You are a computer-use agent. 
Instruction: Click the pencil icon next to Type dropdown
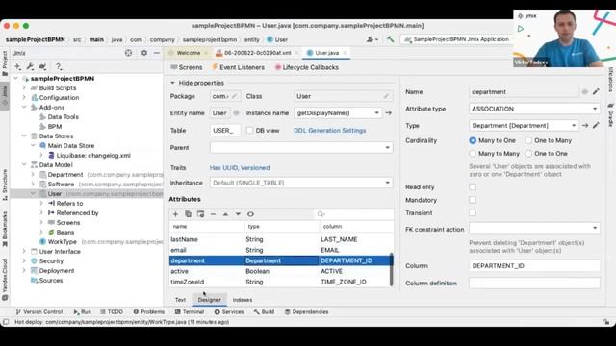596,126
